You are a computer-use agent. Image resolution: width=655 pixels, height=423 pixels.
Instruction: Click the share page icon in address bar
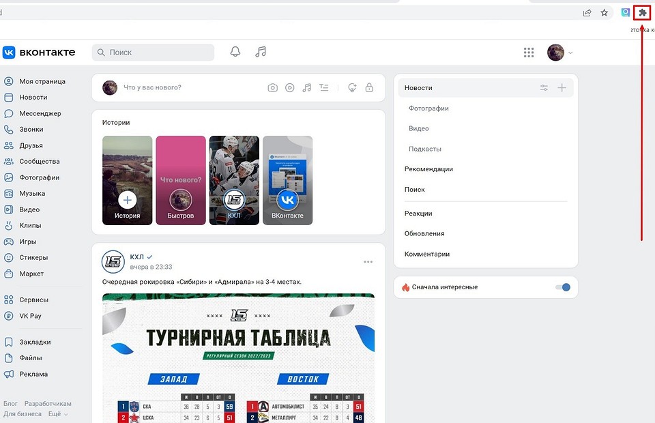pyautogui.click(x=587, y=13)
